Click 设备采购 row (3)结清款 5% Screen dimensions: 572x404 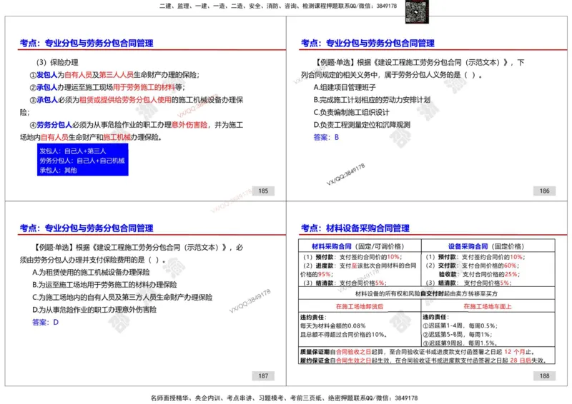(469, 283)
